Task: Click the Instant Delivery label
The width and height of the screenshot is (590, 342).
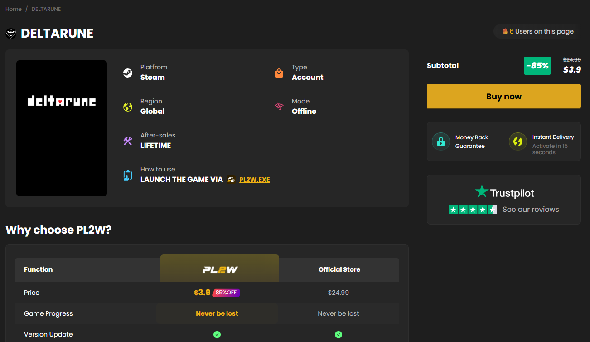Action: point(553,137)
